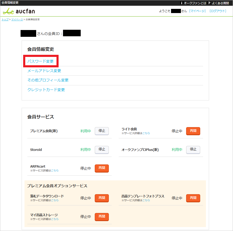Click 利用中 status of プレミアム会員(新)
This screenshot has height=231, width=233.
pyautogui.click(x=86, y=131)
